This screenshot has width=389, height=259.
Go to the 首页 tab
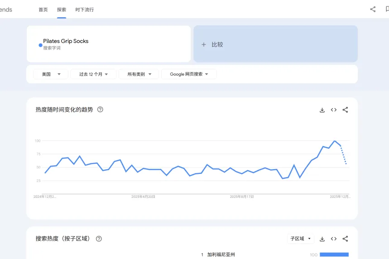point(43,10)
